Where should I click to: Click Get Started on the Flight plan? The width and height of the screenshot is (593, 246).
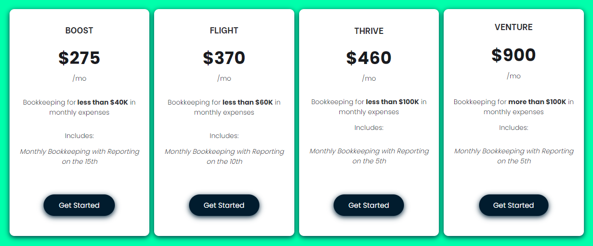(224, 205)
